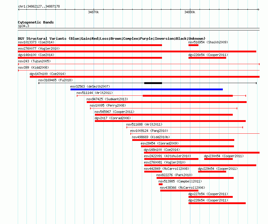The height and width of the screenshot is (224, 268).
Task: Open the nsv511688 (Arlt2011) label
Action: point(144,124)
